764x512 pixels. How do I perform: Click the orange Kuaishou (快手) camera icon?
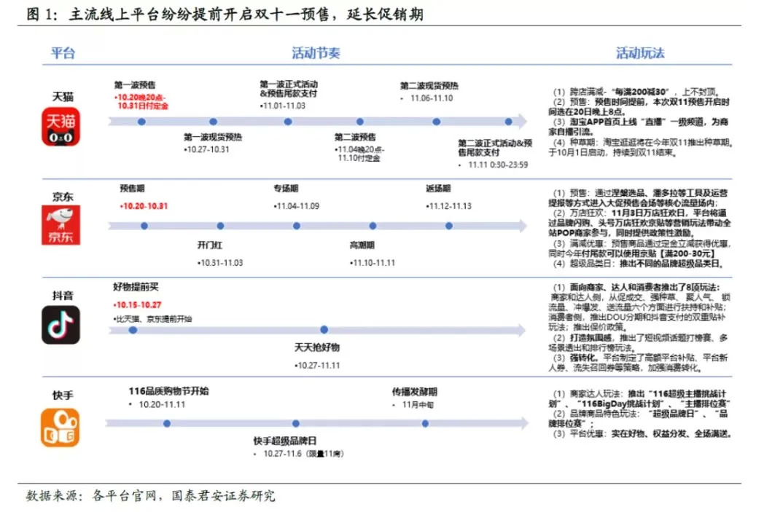[x=60, y=428]
